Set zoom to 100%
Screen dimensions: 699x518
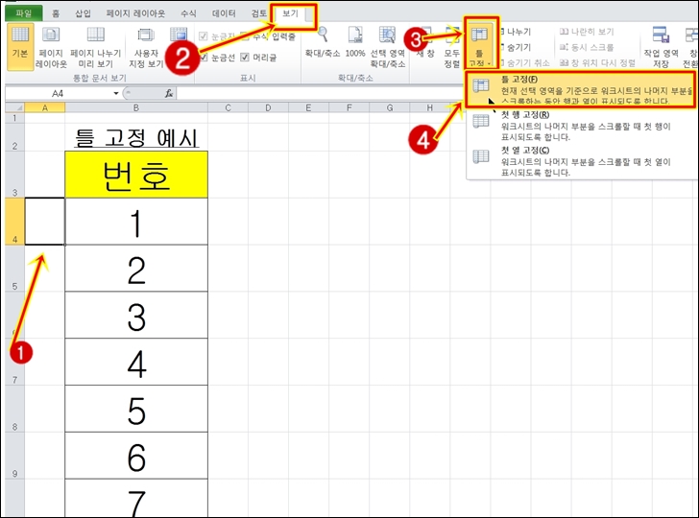[355, 42]
